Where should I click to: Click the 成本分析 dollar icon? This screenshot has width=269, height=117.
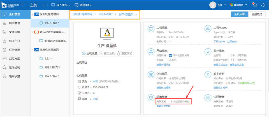click(x=208, y=75)
